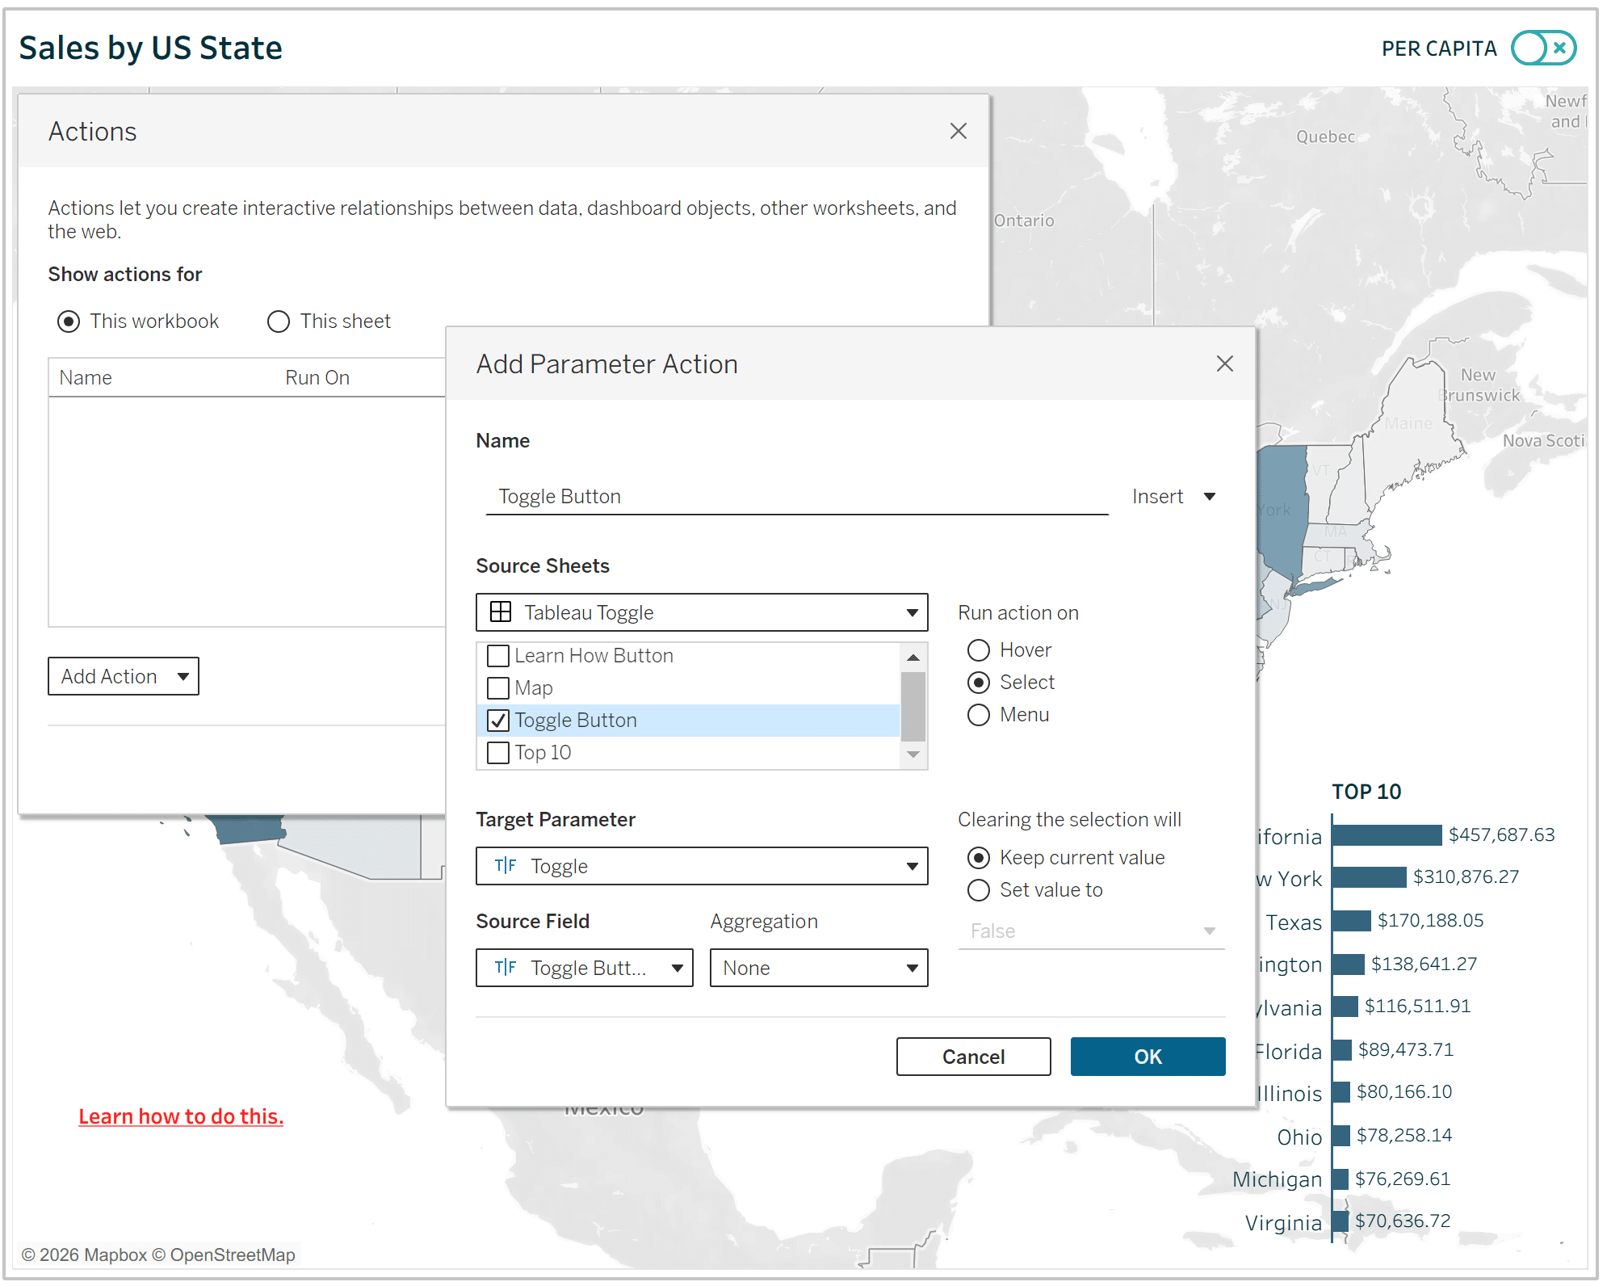The image size is (1607, 1286).
Task: Click the Cancel button
Action: click(973, 1057)
